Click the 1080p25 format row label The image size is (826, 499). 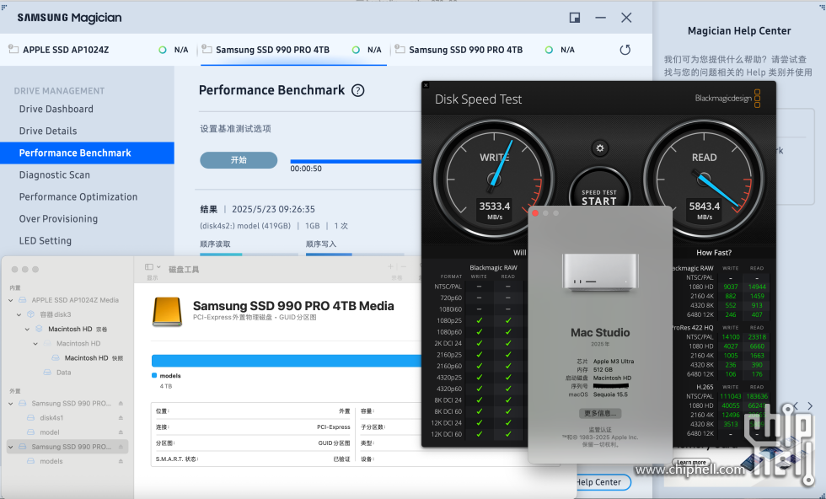coord(449,321)
